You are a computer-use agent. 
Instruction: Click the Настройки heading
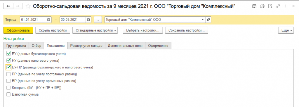(13, 39)
